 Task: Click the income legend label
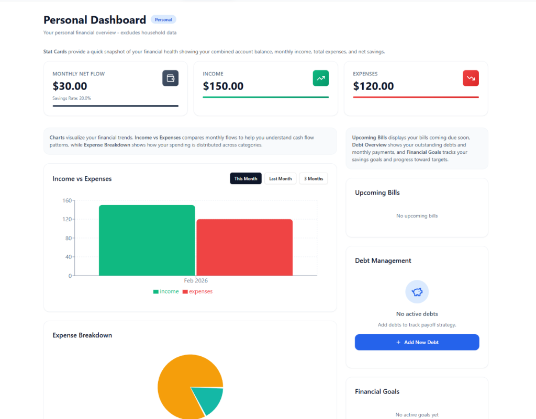tap(169, 292)
